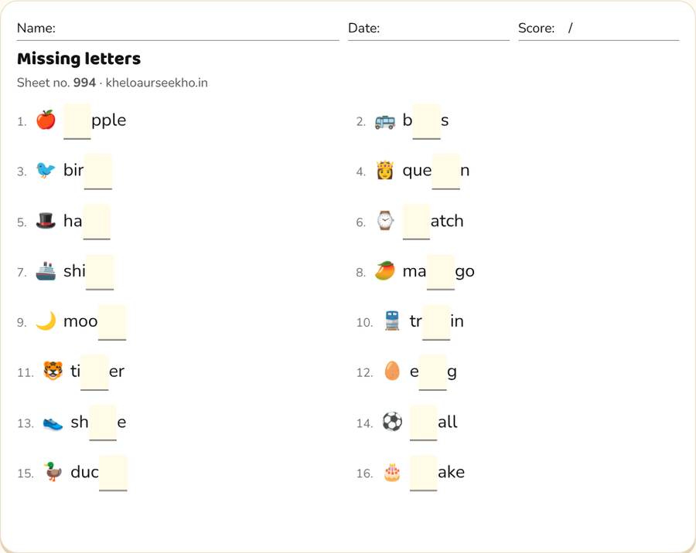
Task: Click the wristwatch emoji
Action: (x=385, y=220)
